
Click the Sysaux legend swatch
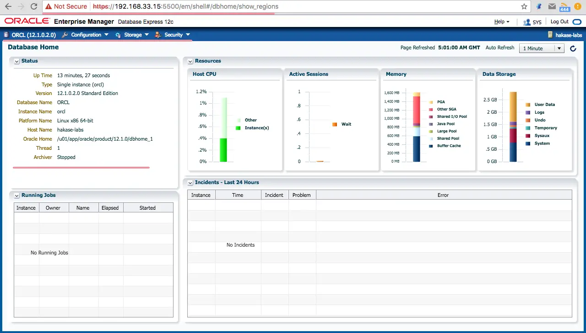click(x=528, y=136)
